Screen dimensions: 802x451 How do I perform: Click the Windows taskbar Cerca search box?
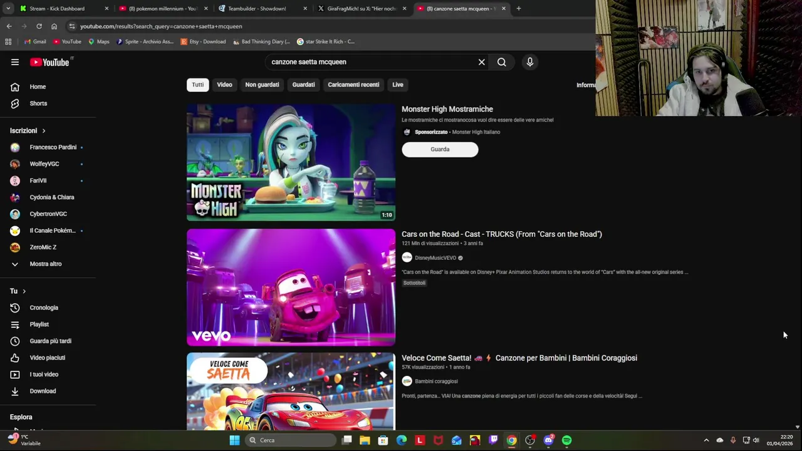pos(290,440)
